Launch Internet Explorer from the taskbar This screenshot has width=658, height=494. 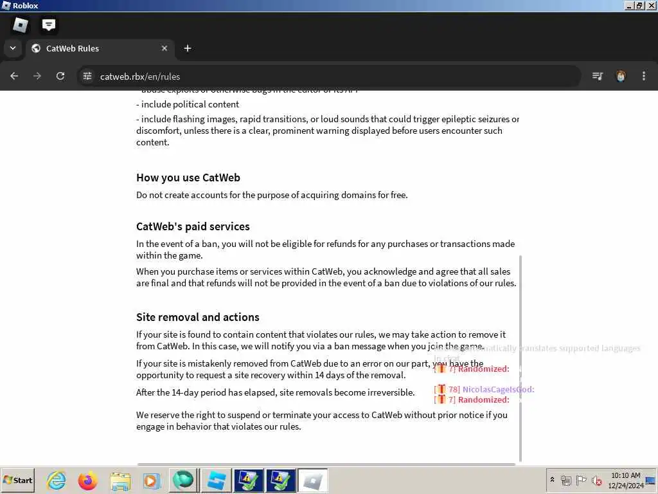click(57, 480)
